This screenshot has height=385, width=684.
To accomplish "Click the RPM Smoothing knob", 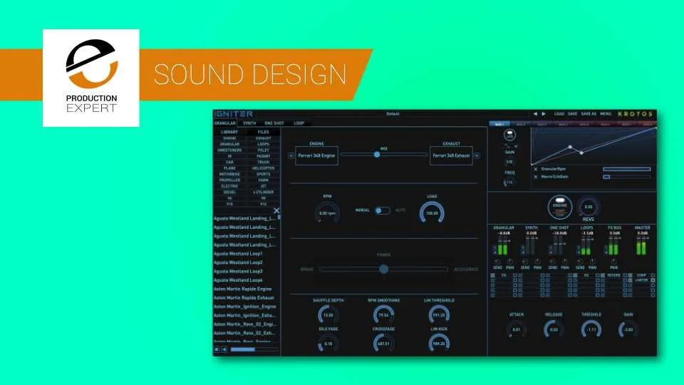I will pyautogui.click(x=383, y=314).
